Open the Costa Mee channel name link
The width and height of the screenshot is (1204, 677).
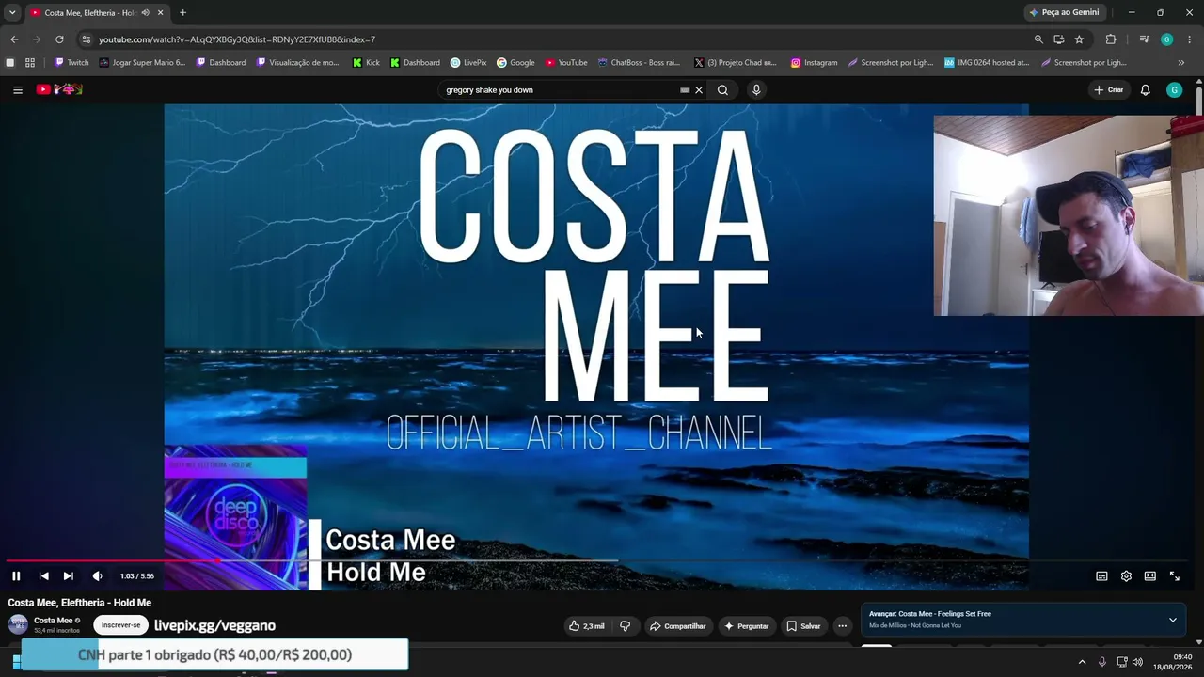point(53,621)
